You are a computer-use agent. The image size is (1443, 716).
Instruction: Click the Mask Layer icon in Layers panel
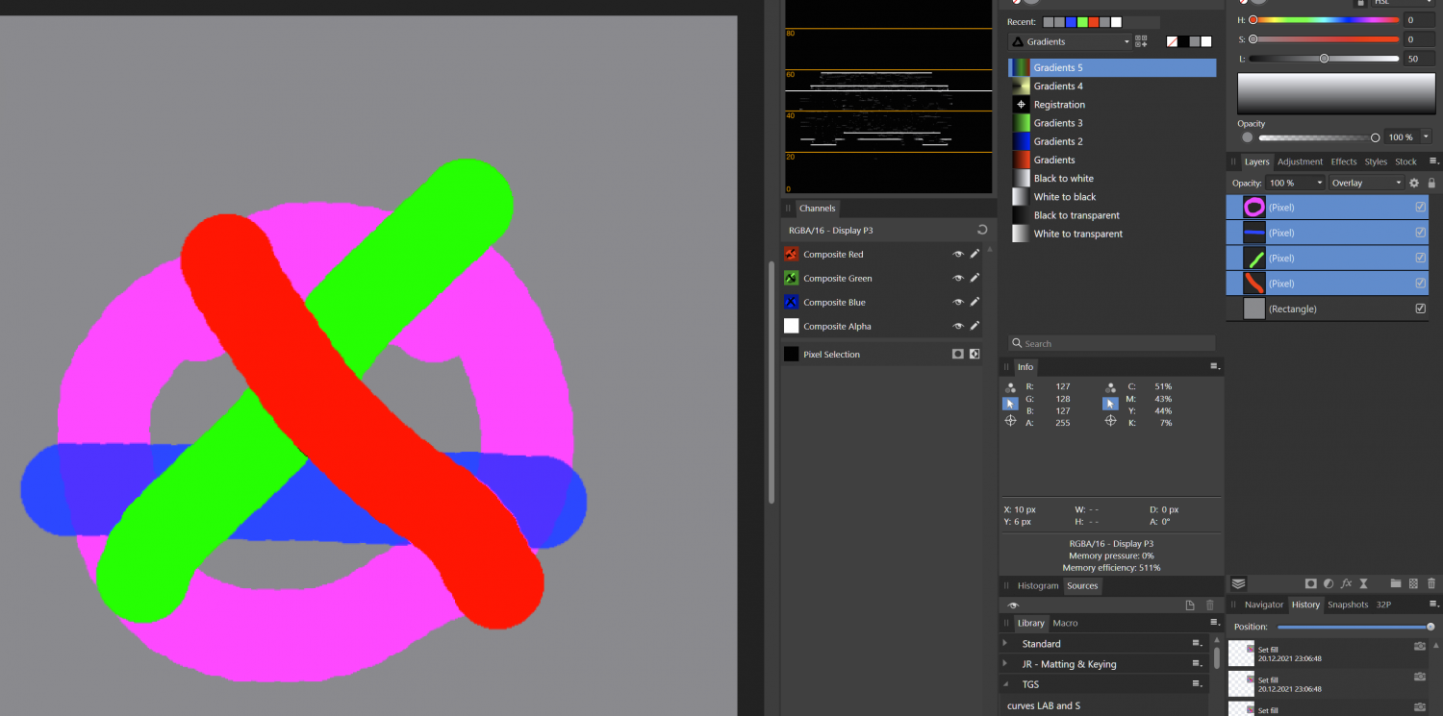1310,583
